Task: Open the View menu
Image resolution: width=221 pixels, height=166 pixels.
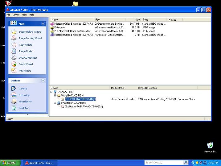Action: point(24,15)
